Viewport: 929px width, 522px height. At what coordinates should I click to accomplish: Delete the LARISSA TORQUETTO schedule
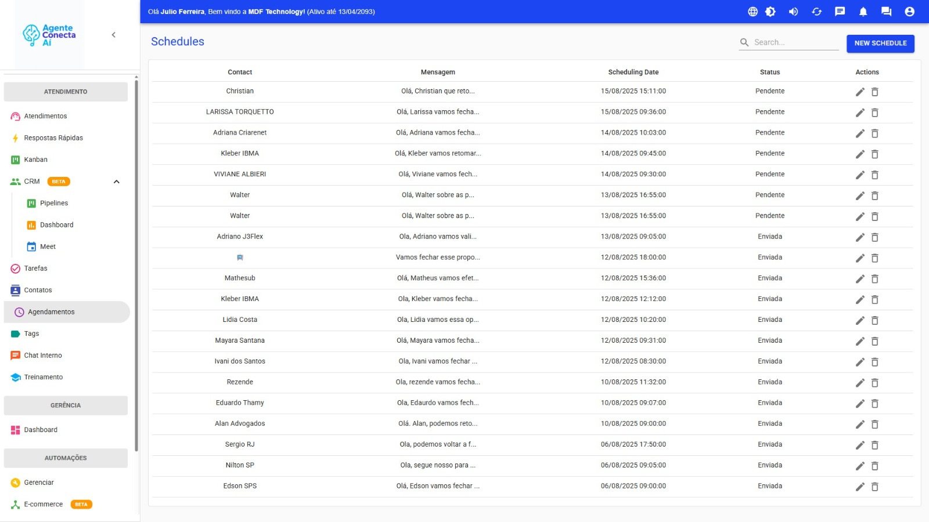coord(875,113)
